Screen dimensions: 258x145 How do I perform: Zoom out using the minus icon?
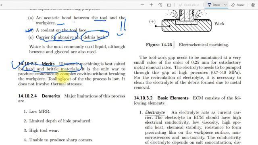point(142,5)
